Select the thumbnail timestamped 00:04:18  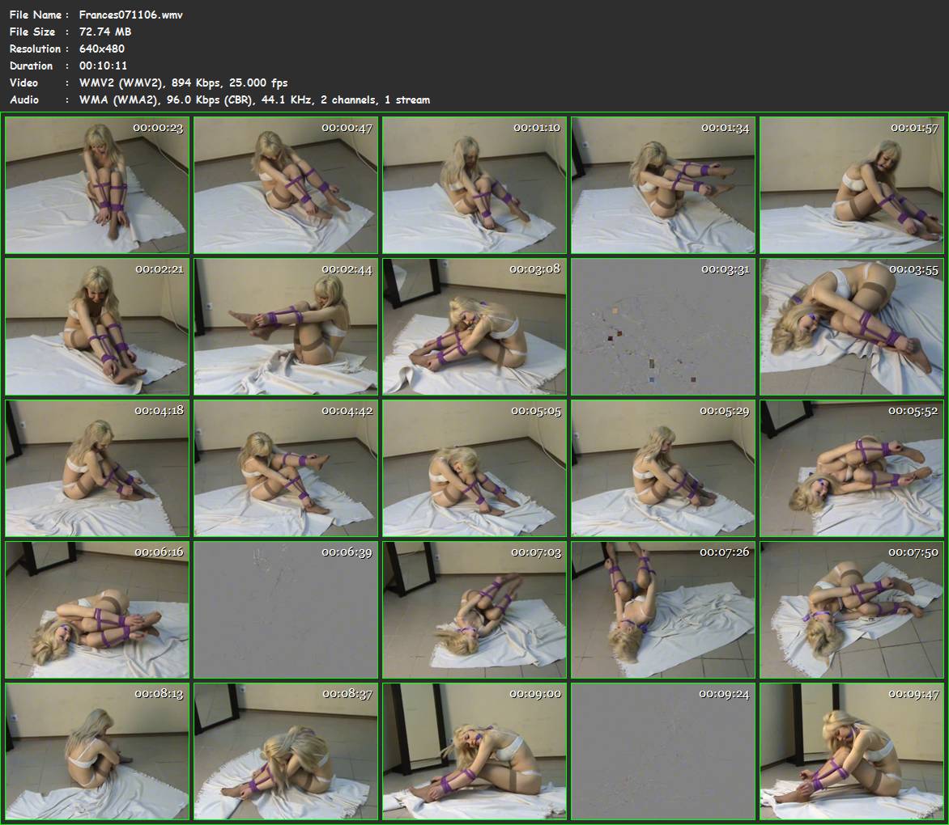coord(97,468)
